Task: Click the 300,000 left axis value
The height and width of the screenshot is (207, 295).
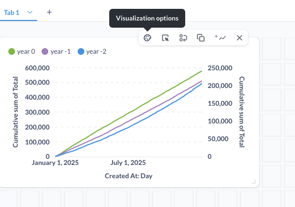Action: pos(37,112)
